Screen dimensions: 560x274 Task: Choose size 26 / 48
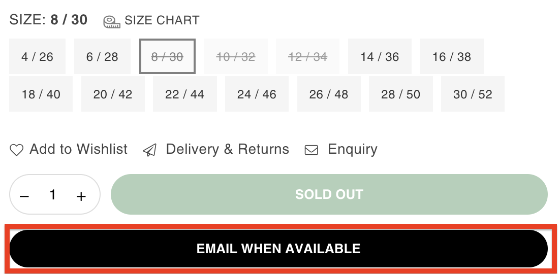point(329,94)
